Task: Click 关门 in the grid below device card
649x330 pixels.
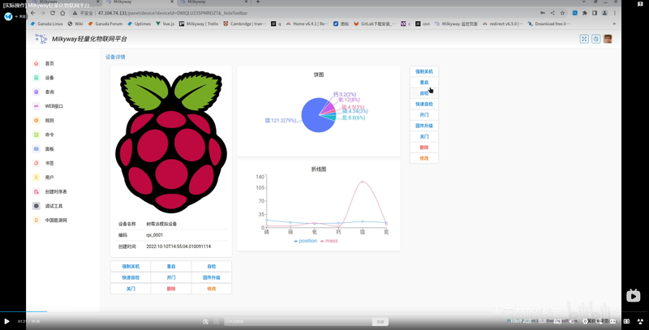Action: (x=131, y=289)
